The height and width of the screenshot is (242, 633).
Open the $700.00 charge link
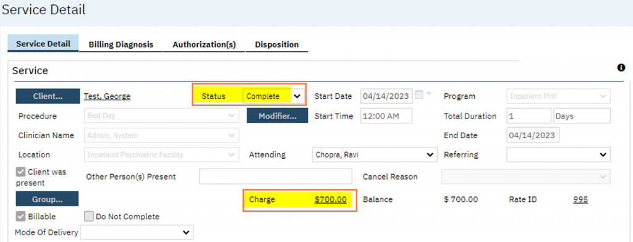pos(331,199)
